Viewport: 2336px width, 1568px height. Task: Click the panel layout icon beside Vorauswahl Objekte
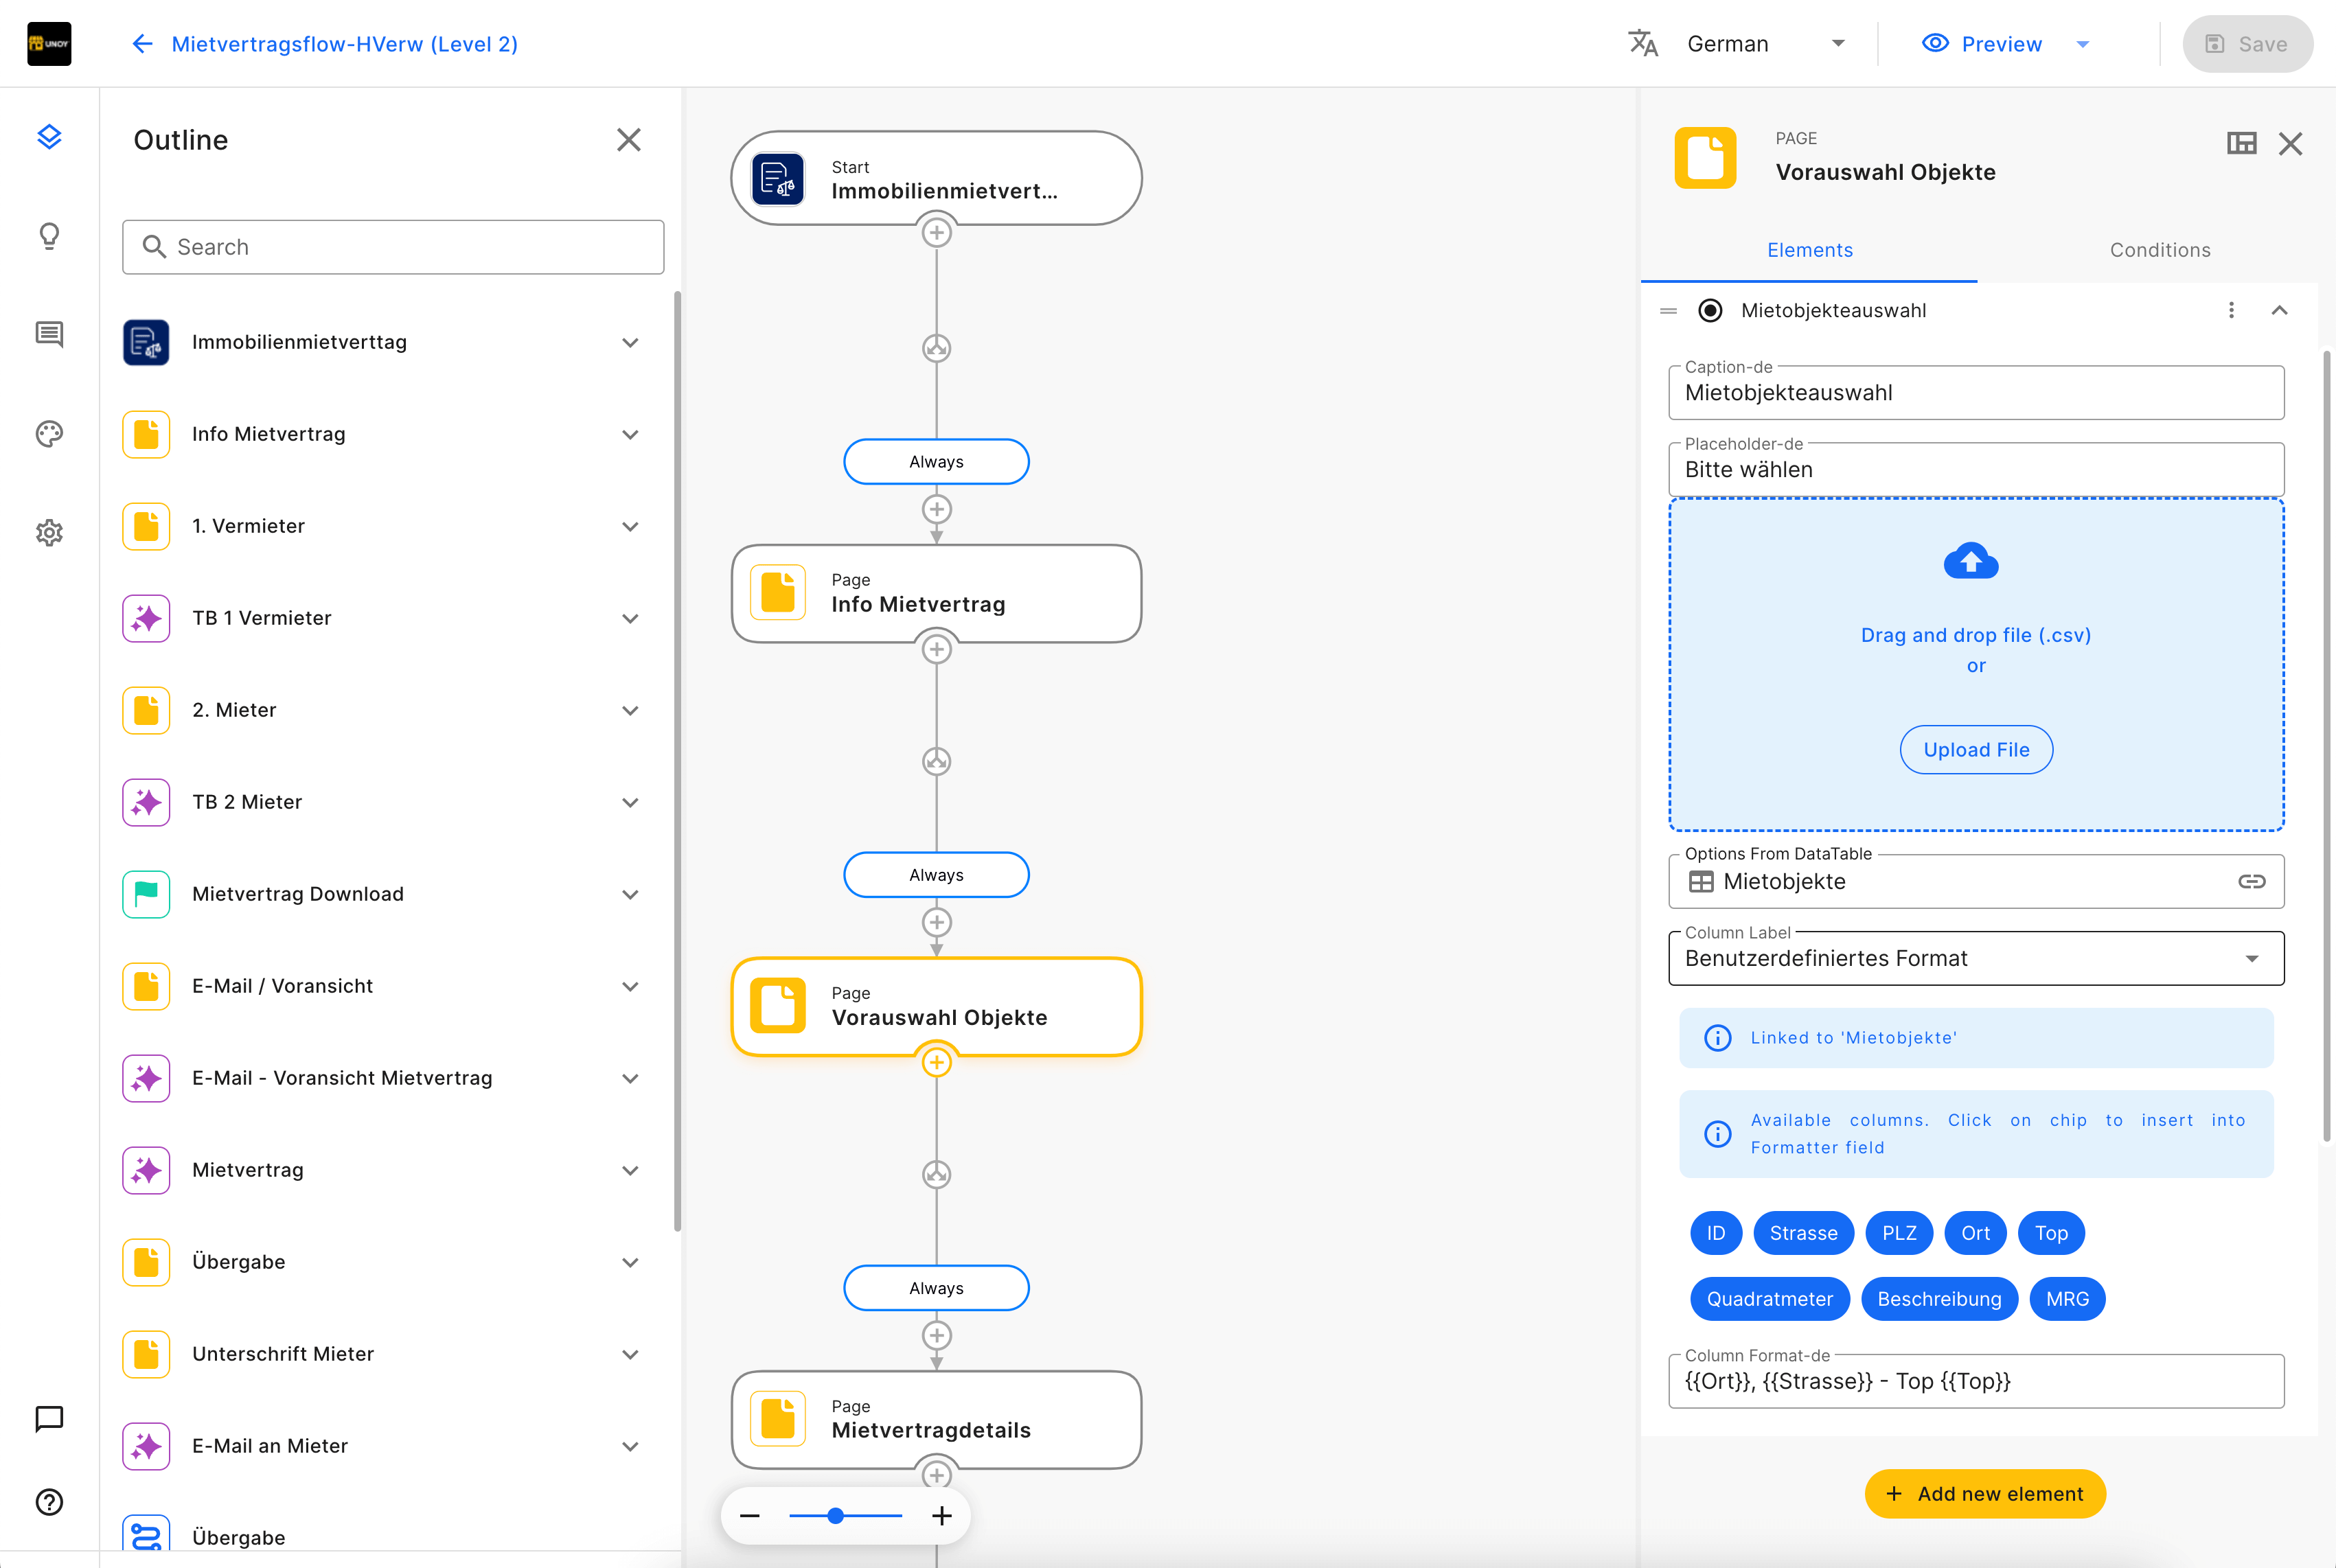[2241, 143]
